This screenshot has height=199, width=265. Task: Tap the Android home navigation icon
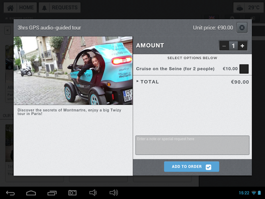(x=31, y=193)
